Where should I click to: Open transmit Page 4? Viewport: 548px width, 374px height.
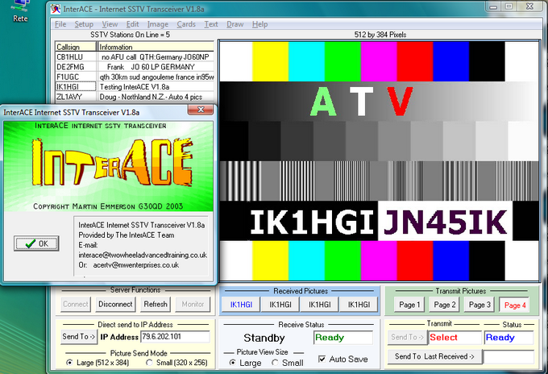[515, 305]
